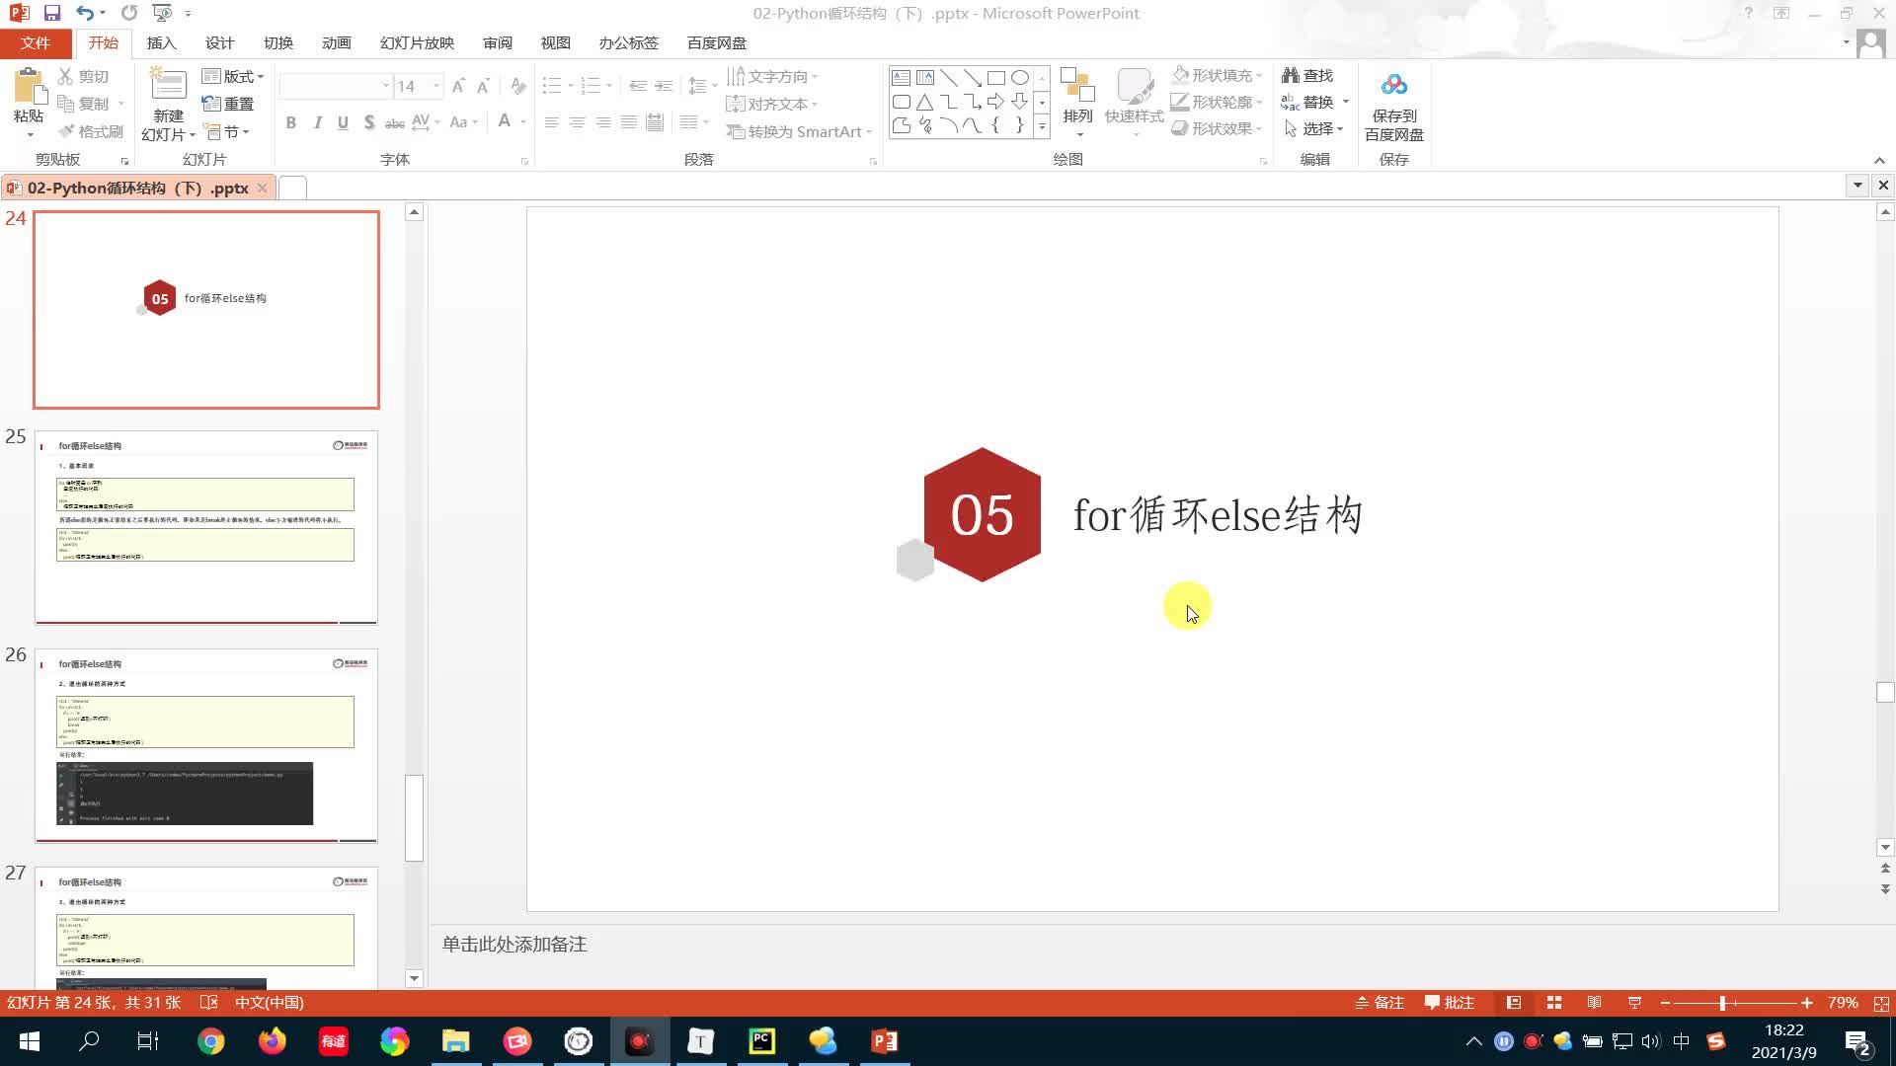Screen dimensions: 1896x1066
Task: Open the font size dropdown showing 14
Action: pyautogui.click(x=435, y=87)
